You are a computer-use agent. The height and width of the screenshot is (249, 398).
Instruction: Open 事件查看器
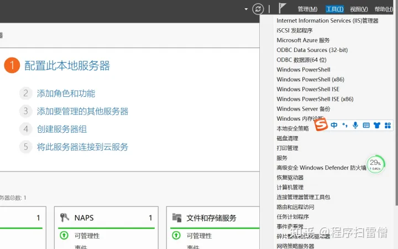tap(290, 226)
